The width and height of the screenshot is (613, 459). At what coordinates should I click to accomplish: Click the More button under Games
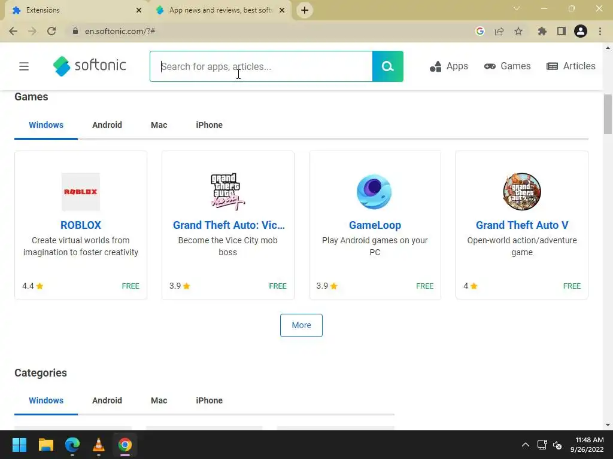301,325
